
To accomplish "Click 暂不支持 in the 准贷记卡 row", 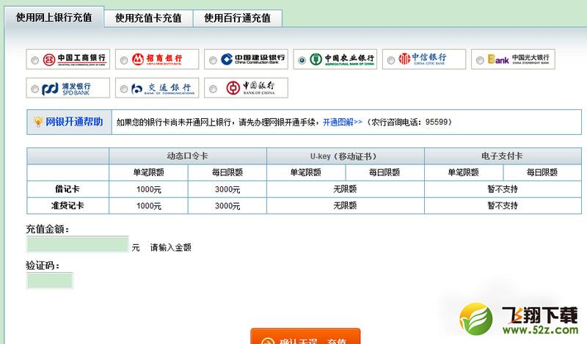I will click(503, 205).
